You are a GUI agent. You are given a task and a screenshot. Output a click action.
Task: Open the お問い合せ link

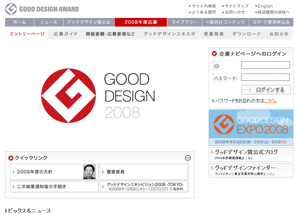pos(233,12)
